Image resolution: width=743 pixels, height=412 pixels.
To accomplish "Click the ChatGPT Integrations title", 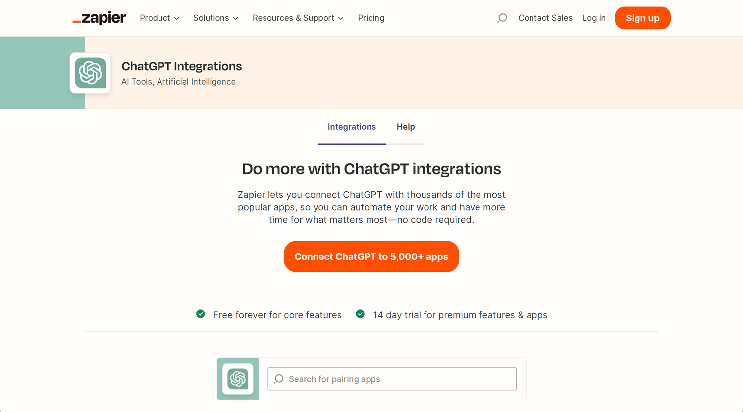I will [x=182, y=66].
